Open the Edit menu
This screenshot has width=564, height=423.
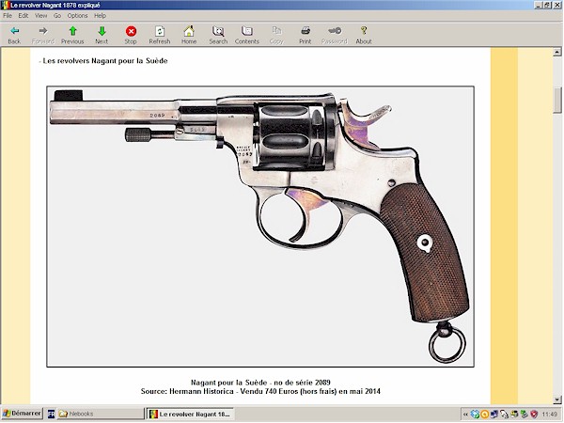point(23,16)
